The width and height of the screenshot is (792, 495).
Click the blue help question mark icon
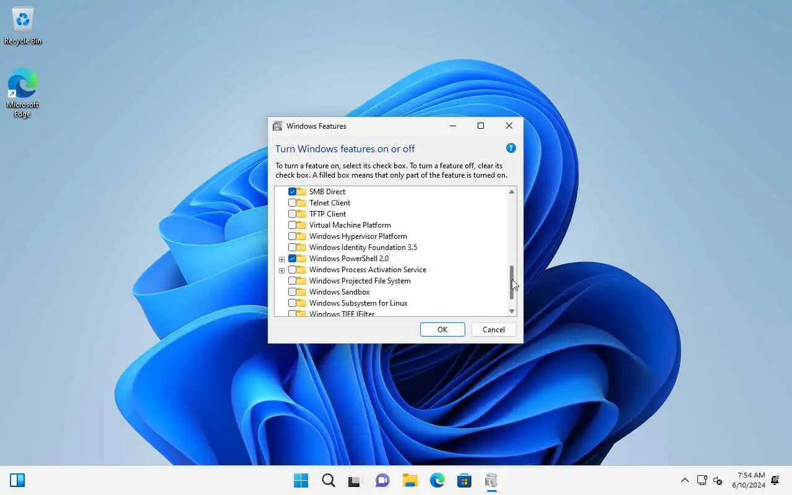pyautogui.click(x=510, y=148)
